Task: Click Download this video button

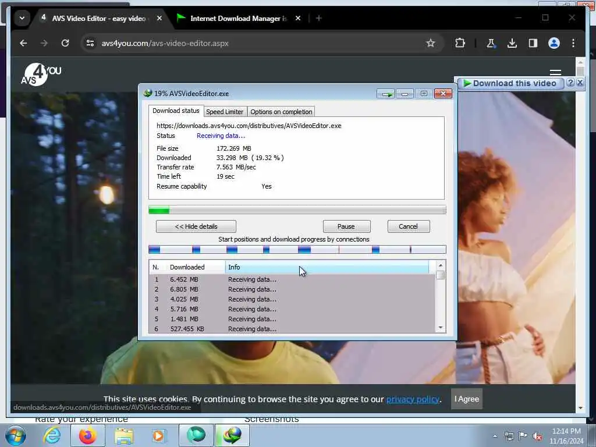Action: pos(510,83)
